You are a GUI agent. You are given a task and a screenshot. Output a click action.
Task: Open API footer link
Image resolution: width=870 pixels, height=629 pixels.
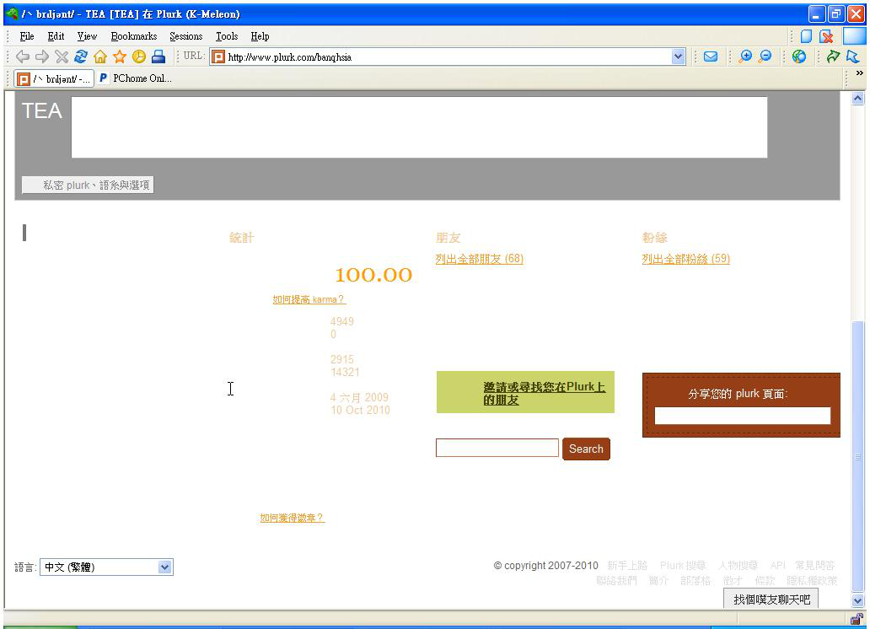(x=777, y=565)
